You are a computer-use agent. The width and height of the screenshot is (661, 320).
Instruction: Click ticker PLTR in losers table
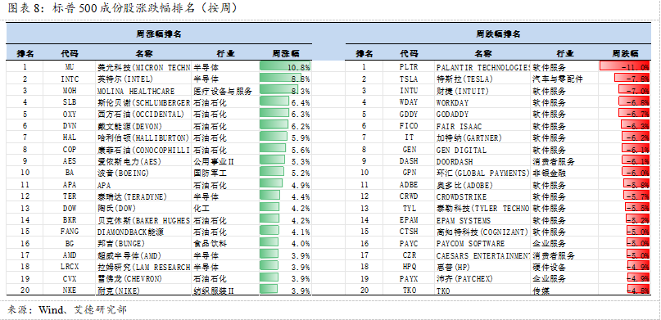[x=409, y=67]
